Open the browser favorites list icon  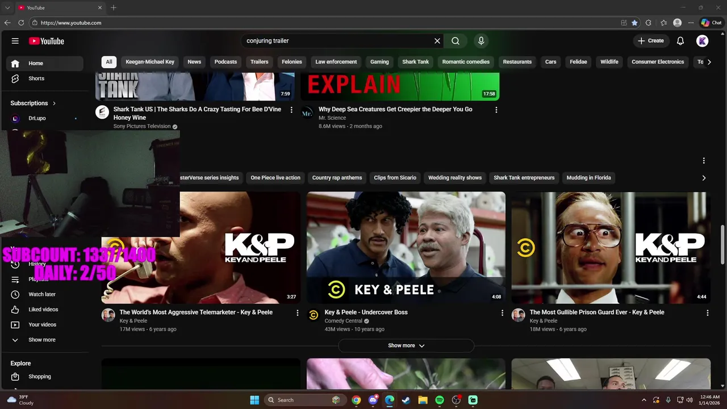tap(663, 23)
